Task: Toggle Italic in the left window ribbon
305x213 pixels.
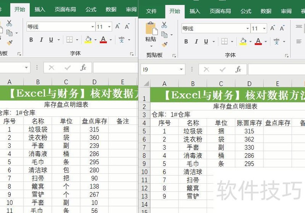Action: pyautogui.click(x=41, y=40)
